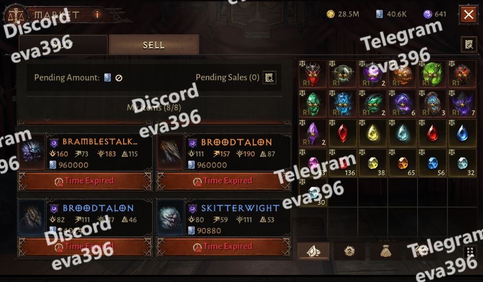Open the Skitterwight item thumbnail

[x=170, y=218]
